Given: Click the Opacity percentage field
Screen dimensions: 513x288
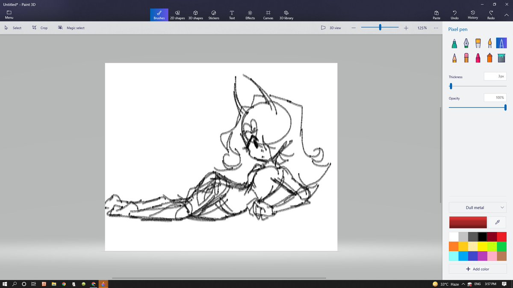Looking at the screenshot, I should 495,98.
